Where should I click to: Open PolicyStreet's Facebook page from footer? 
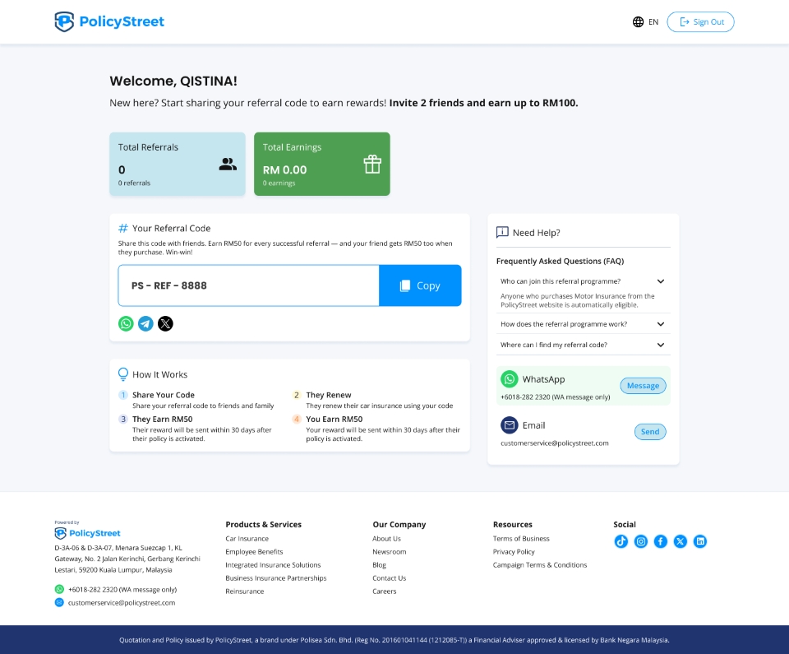coord(660,541)
